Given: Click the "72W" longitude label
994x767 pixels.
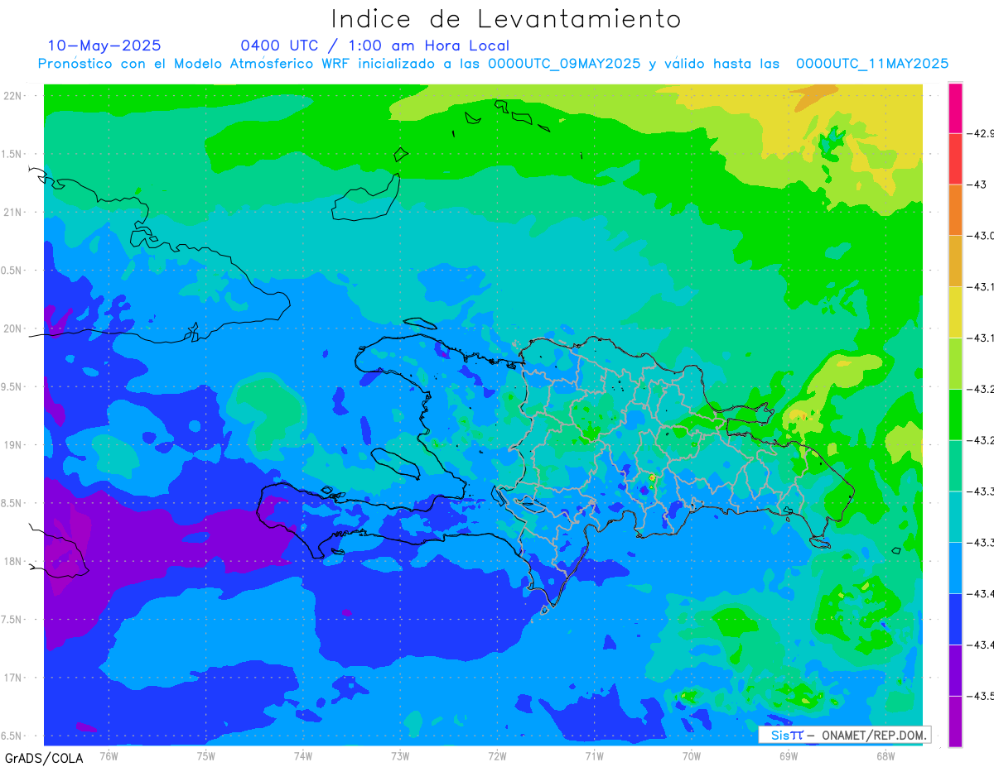Looking at the screenshot, I should click(497, 756).
